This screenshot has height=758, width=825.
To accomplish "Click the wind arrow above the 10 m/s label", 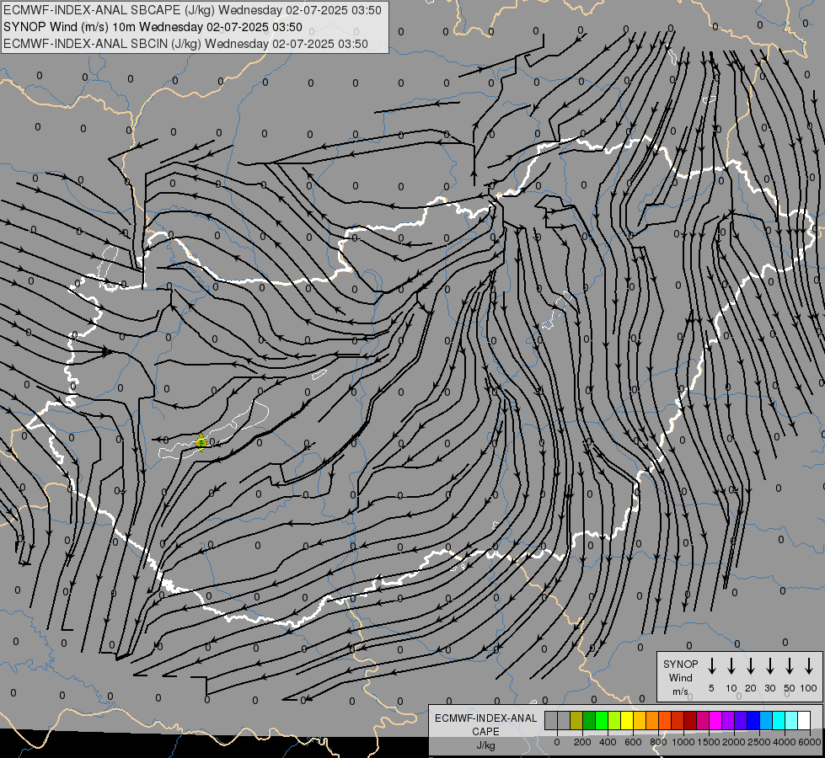I will click(x=731, y=665).
